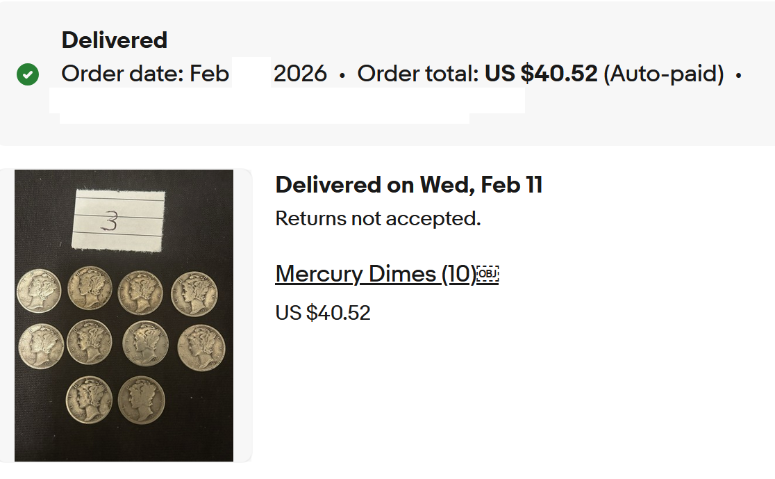Click the Delivered on Wed, Feb 11 heading
This screenshot has height=479, width=775.
[x=409, y=185]
